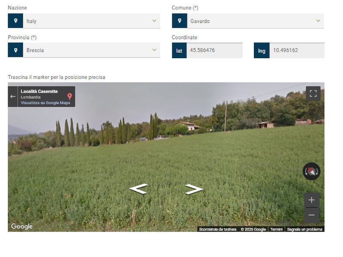Click Segnala un problema link
This screenshot has height=257, width=343.
tap(304, 229)
